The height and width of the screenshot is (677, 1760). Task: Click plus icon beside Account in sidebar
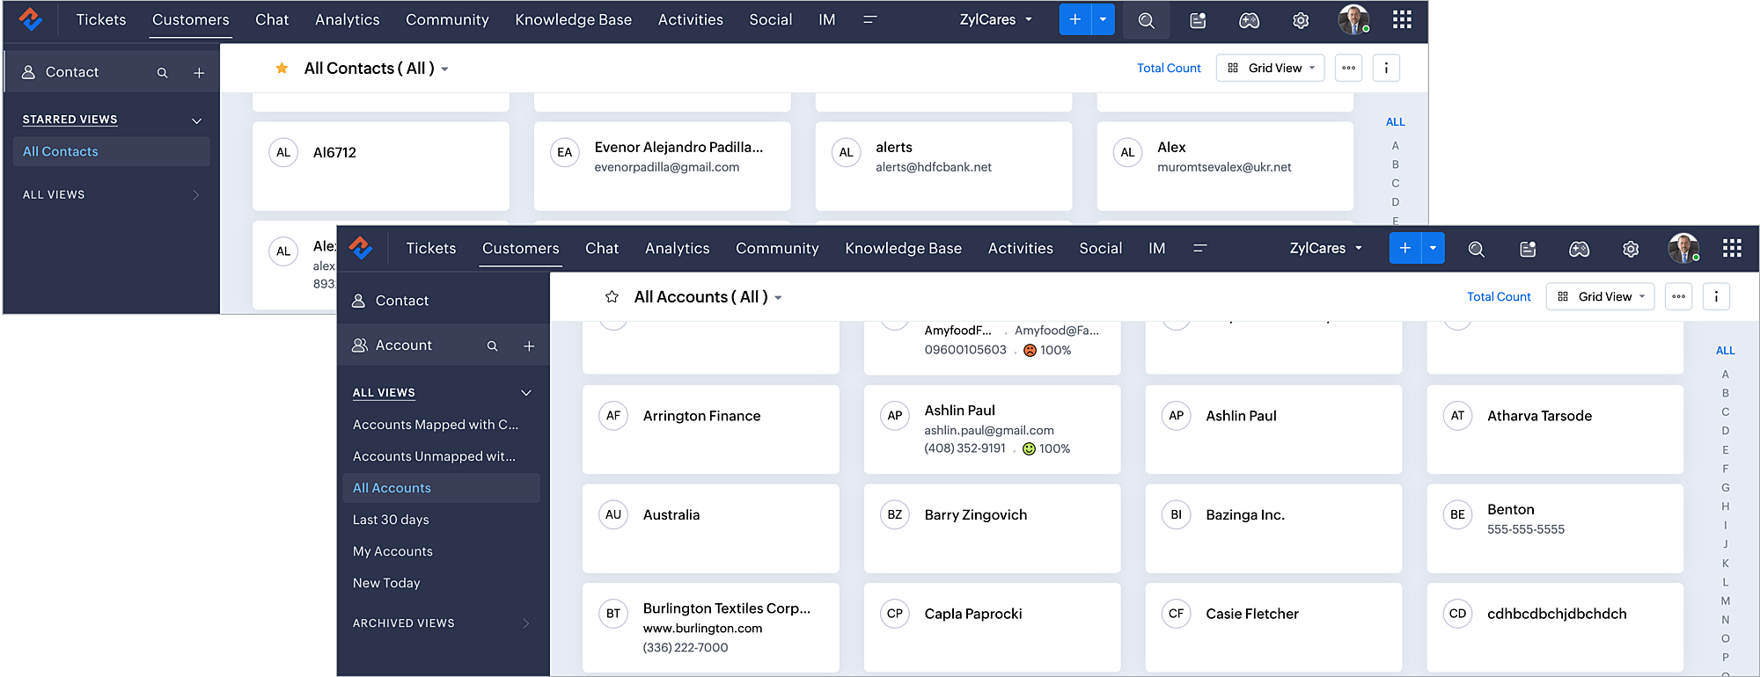[529, 346]
